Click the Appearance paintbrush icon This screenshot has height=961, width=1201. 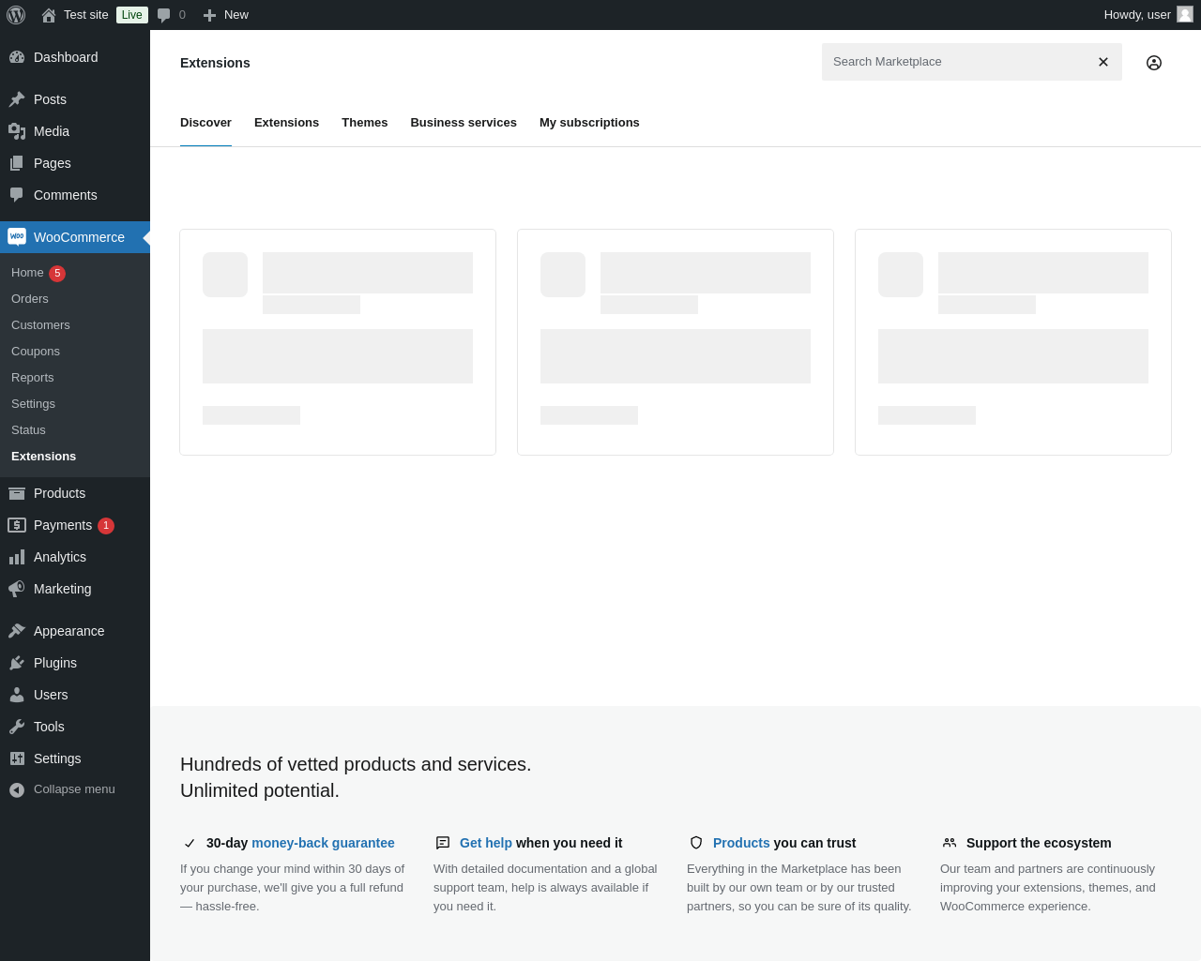[17, 631]
